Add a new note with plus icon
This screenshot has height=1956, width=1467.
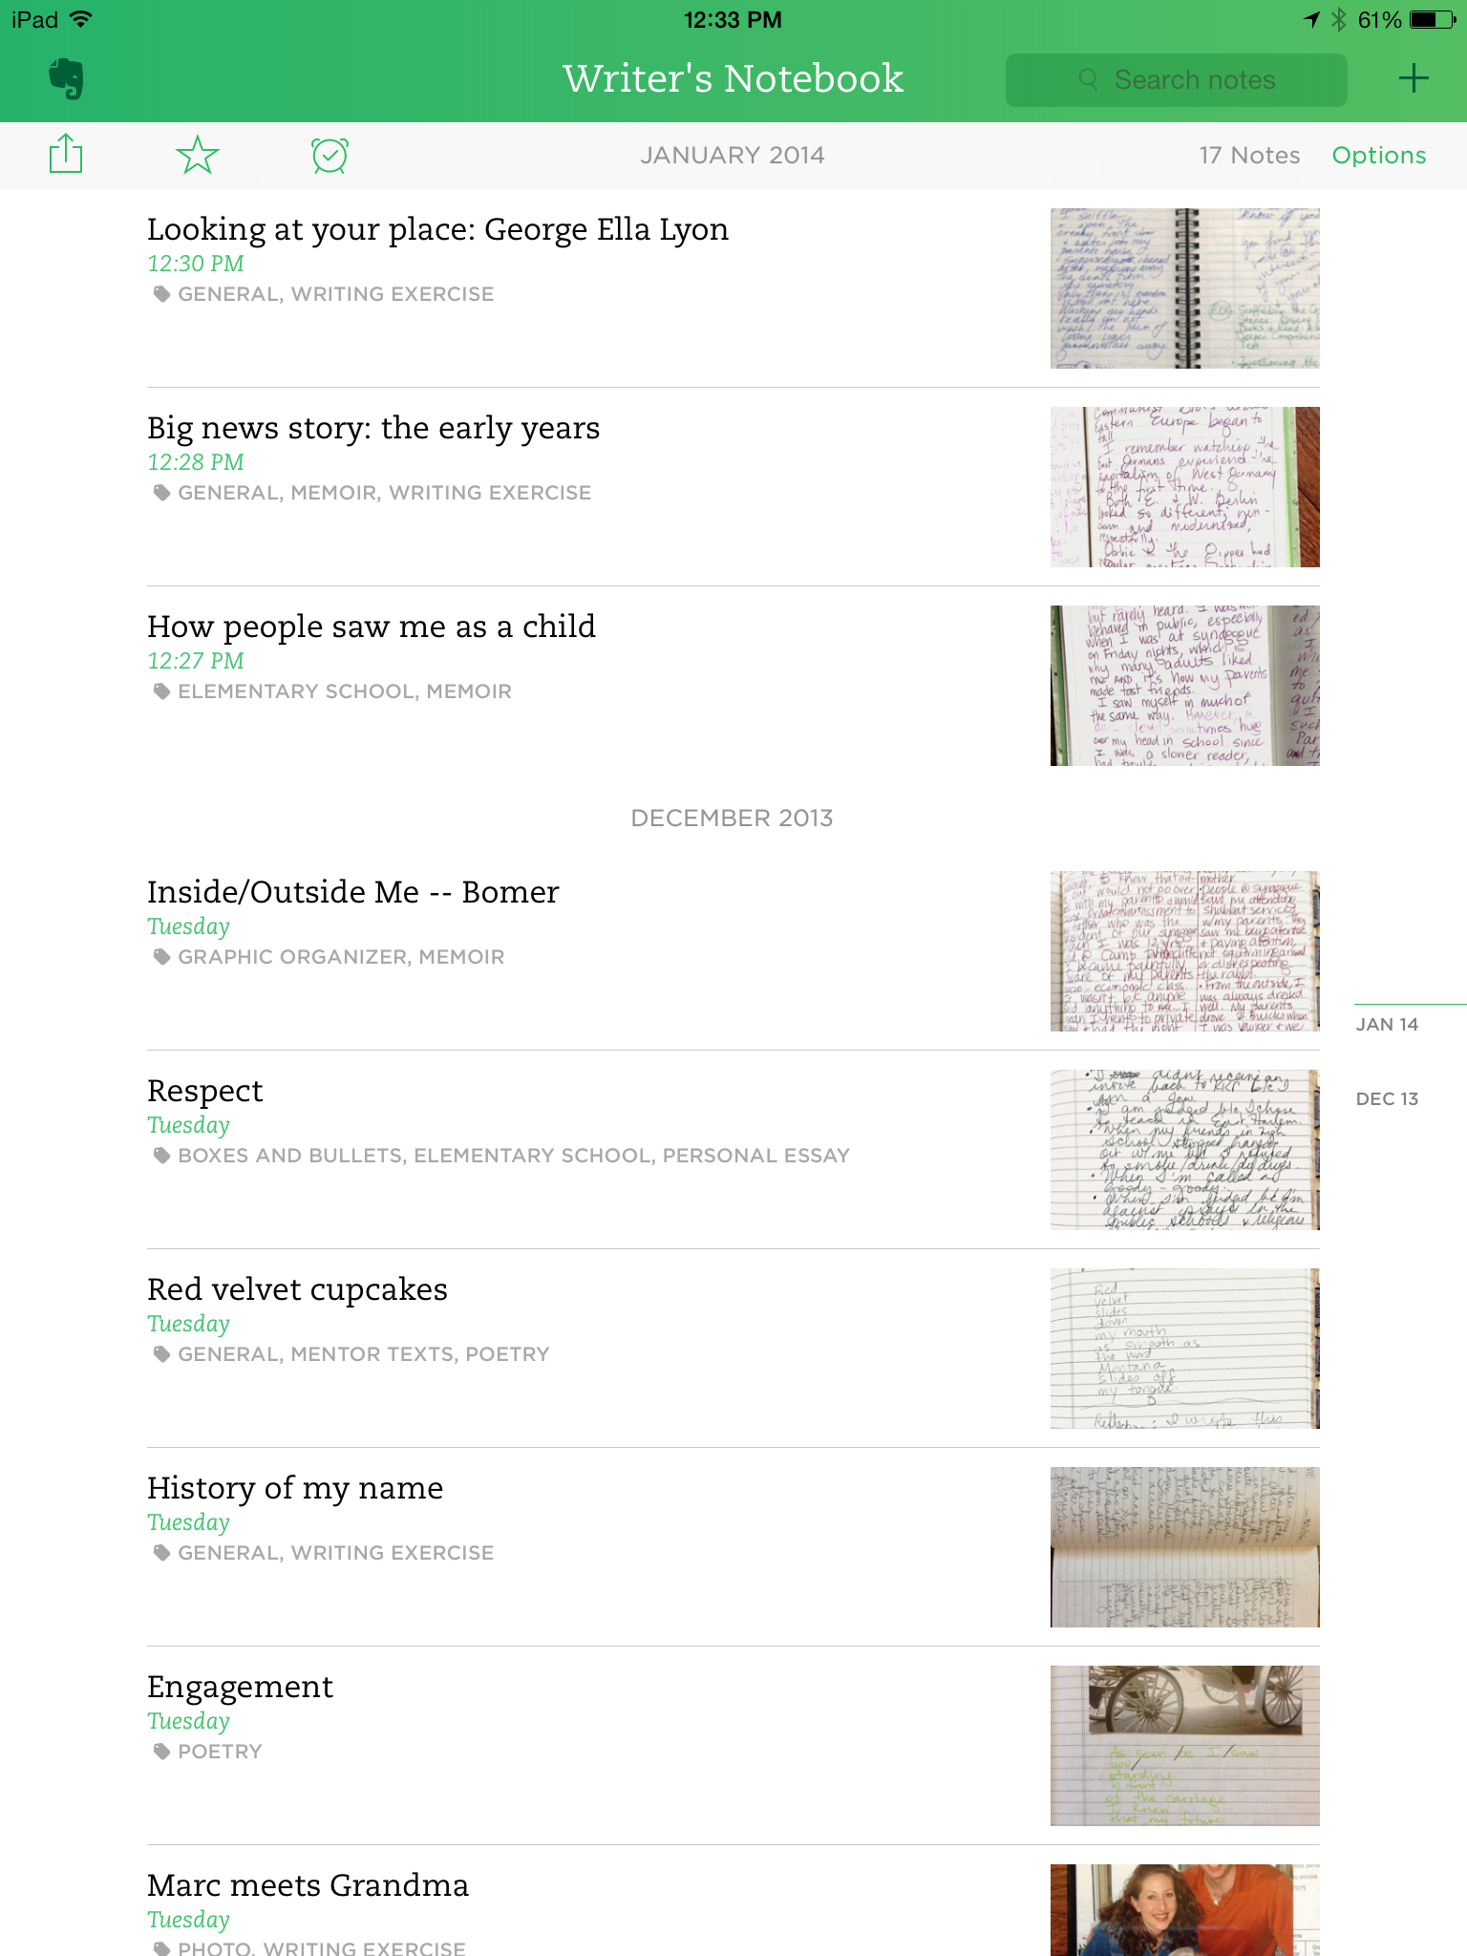click(x=1413, y=78)
